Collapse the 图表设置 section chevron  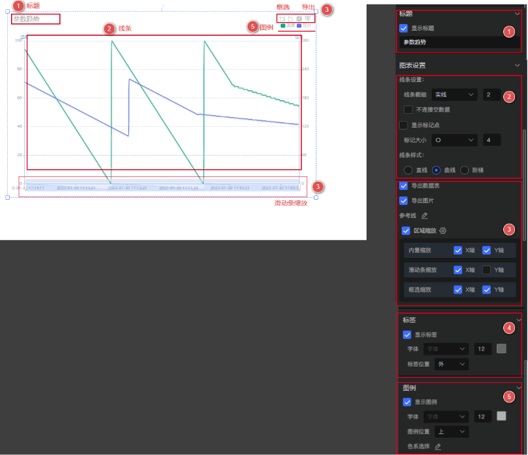point(517,65)
